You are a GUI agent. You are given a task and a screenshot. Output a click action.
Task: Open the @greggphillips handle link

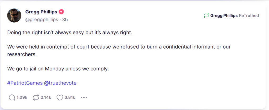(42, 19)
